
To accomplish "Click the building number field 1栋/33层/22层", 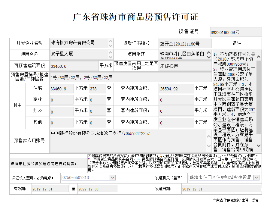I will [x=131, y=77].
